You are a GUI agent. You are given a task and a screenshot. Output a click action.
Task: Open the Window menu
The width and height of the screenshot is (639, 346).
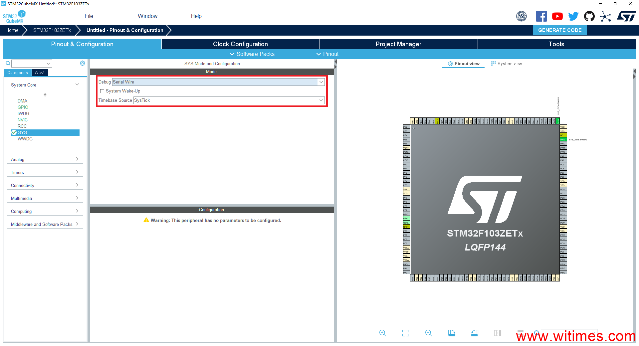pyautogui.click(x=147, y=16)
